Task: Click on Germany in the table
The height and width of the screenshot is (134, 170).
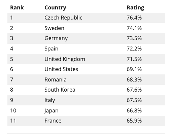Action: (56, 38)
